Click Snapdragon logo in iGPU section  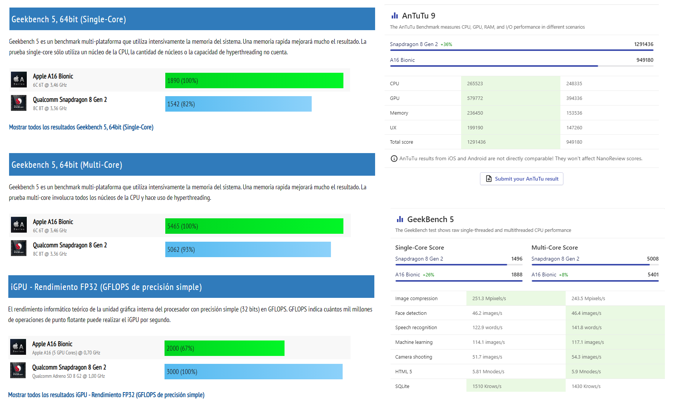(18, 371)
